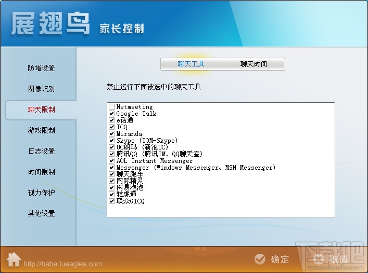Uncheck the e话通 checkbox
The height and width of the screenshot is (273, 368).
click(112, 120)
